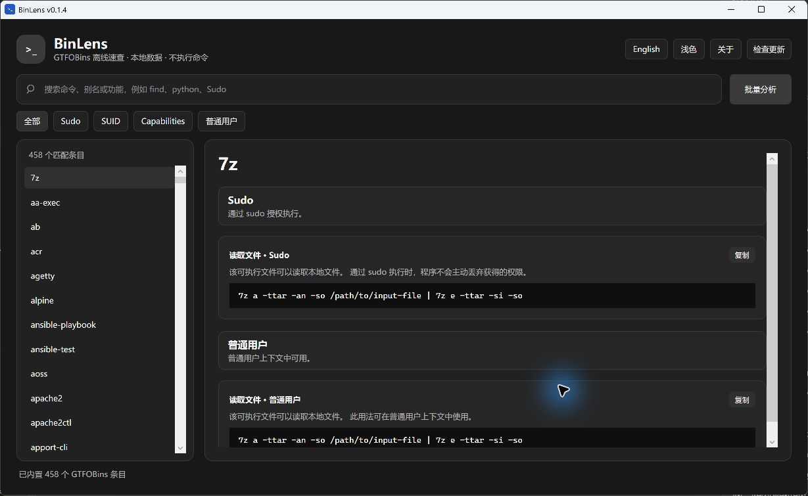Click the Sudo section header card
The height and width of the screenshot is (496, 808).
click(x=492, y=206)
